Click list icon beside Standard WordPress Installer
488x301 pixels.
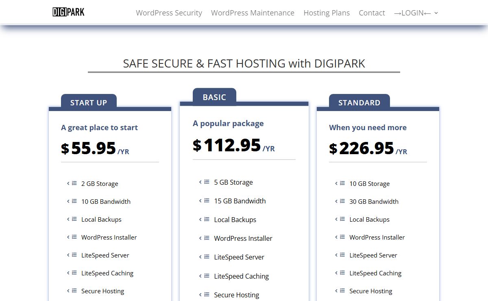coord(340,237)
